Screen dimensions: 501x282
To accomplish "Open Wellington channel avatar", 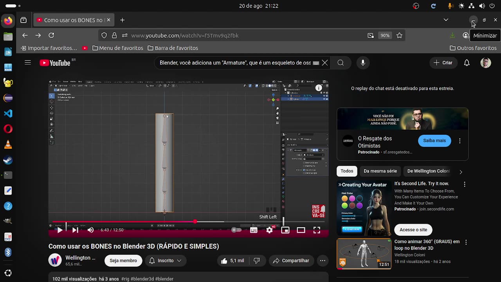I will [x=55, y=260].
